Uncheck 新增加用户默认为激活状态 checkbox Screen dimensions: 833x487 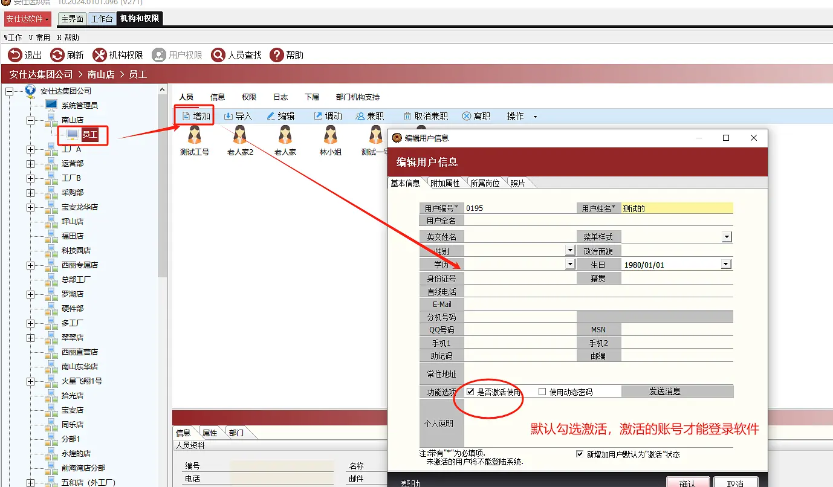580,454
